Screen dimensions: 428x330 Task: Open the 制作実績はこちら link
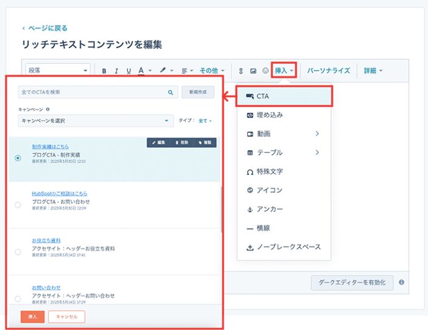(50, 147)
